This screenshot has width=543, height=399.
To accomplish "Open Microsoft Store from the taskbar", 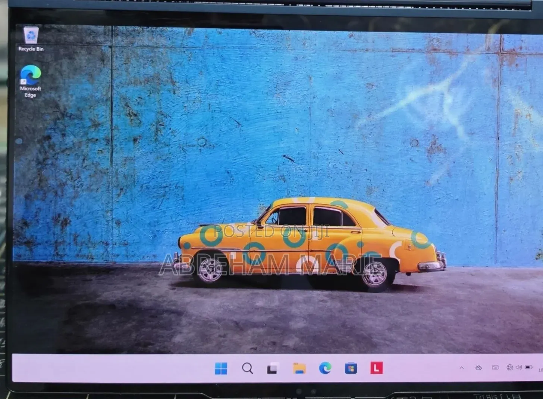I will point(351,368).
